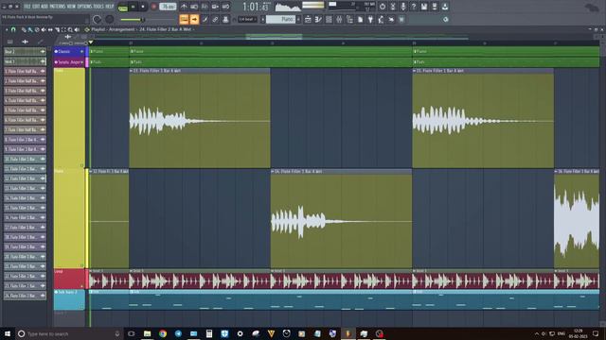Open the OPTIONS menu

click(84, 7)
